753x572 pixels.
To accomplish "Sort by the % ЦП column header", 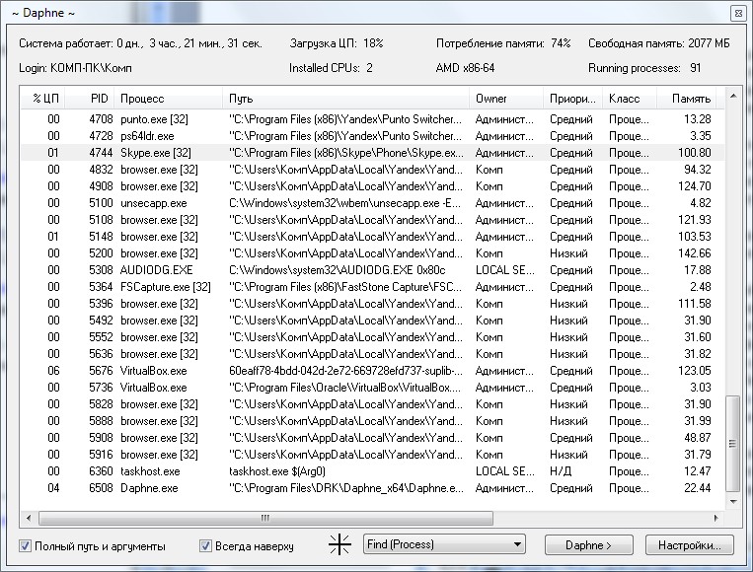I will pos(42,99).
